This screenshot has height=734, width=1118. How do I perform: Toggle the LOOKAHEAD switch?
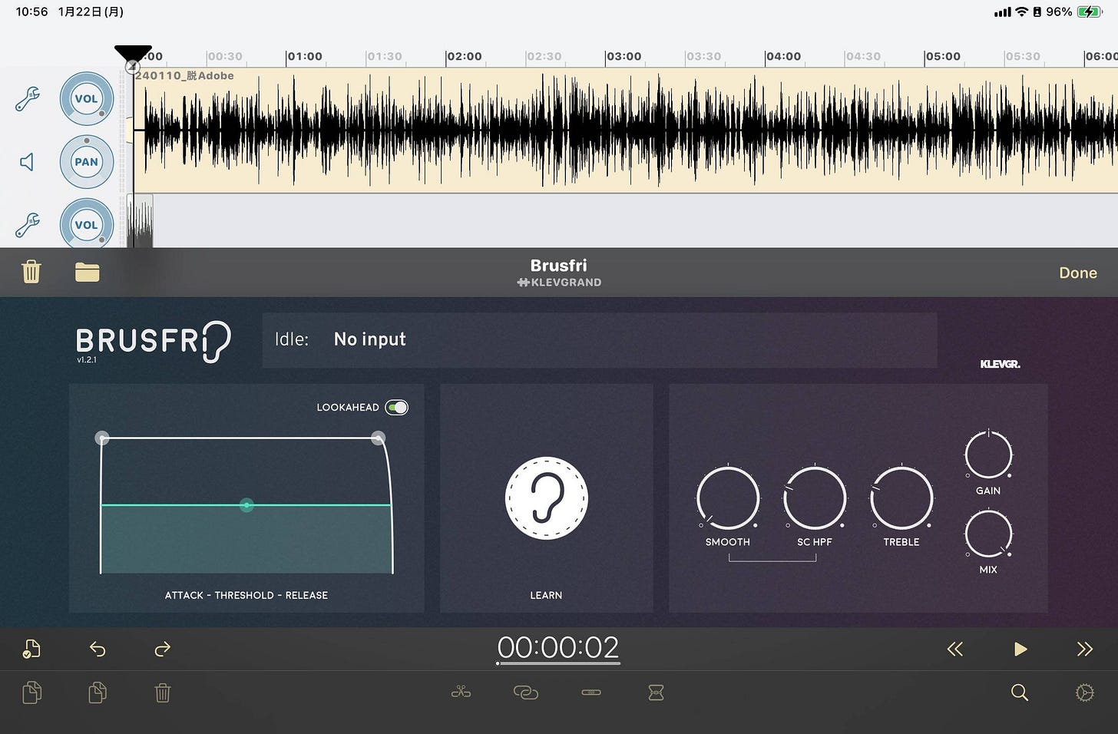coord(397,407)
